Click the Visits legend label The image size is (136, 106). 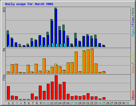pyautogui.click(x=133, y=58)
